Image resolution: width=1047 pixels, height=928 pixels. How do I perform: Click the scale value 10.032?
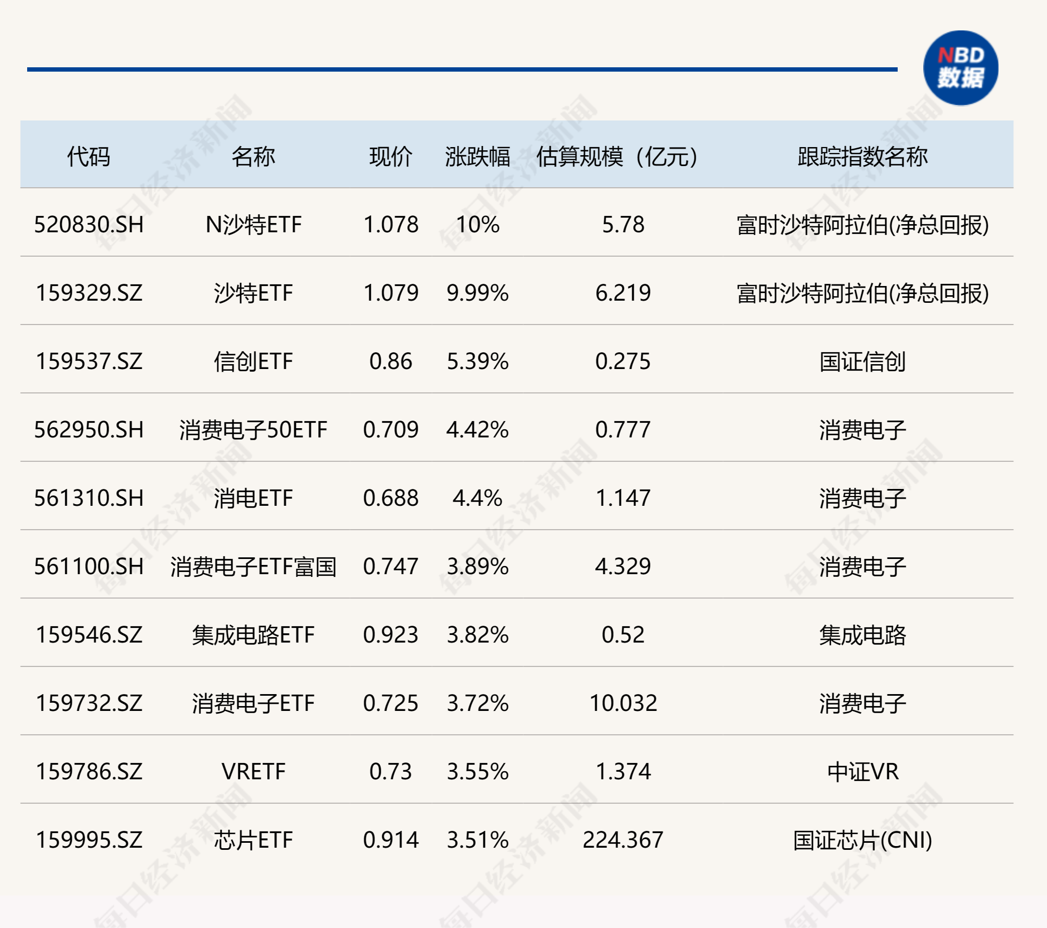[623, 703]
